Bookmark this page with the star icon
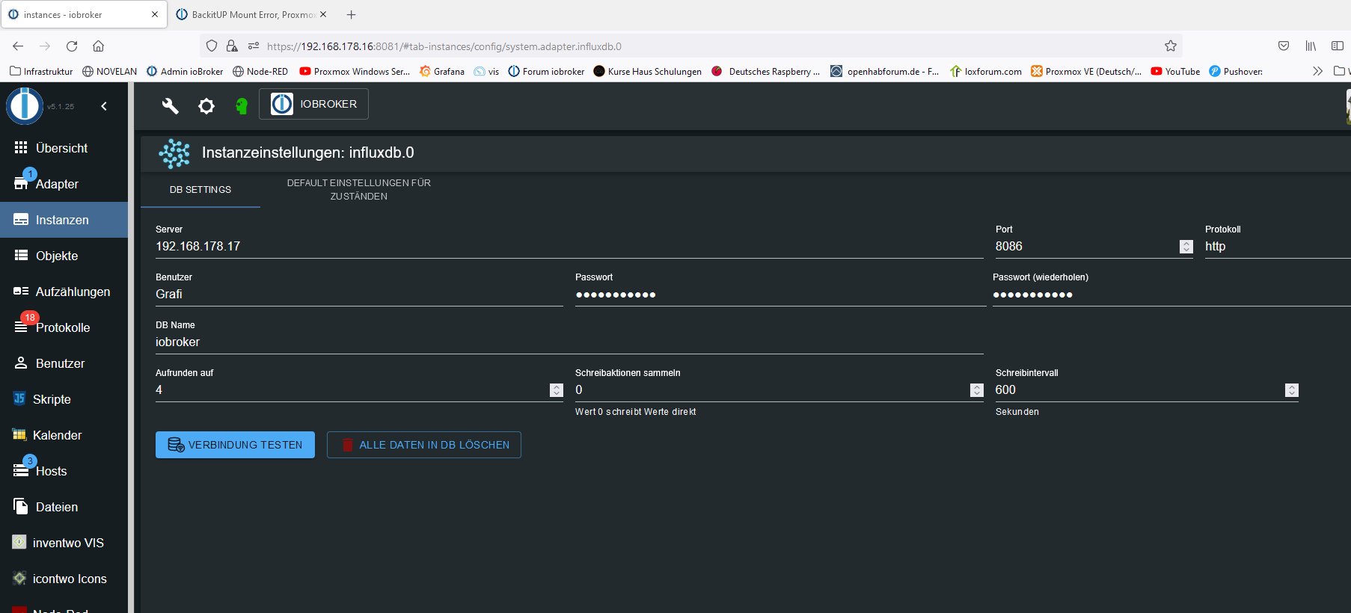 [x=1171, y=46]
